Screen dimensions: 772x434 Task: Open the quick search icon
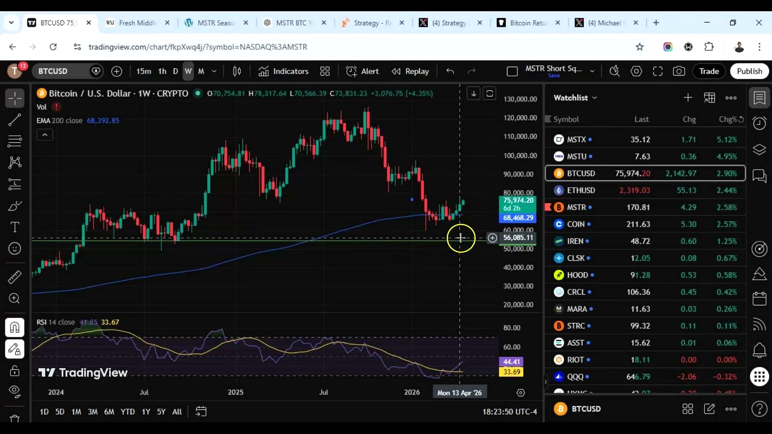[614, 71]
